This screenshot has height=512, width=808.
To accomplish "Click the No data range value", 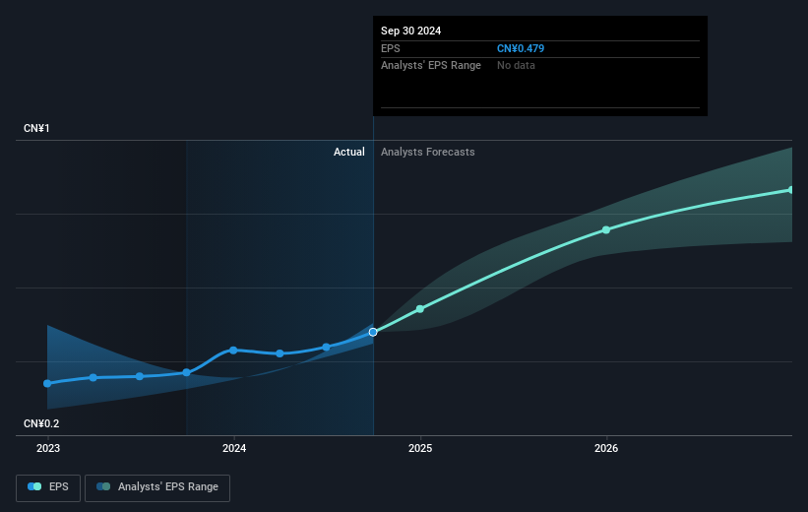I will [x=516, y=66].
